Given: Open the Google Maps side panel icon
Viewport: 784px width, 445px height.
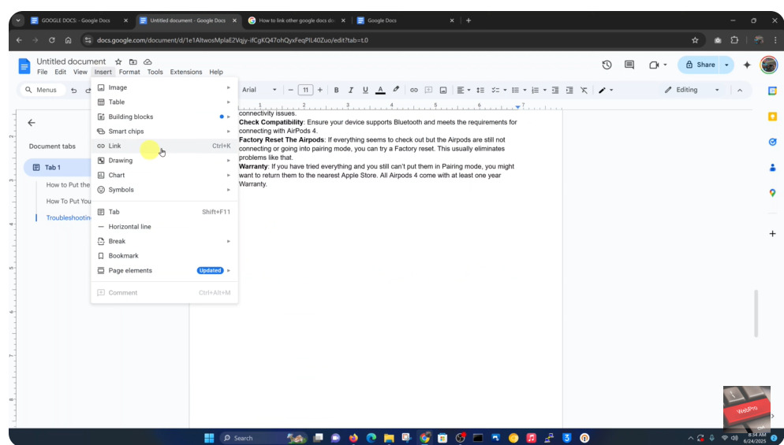Looking at the screenshot, I should [772, 193].
